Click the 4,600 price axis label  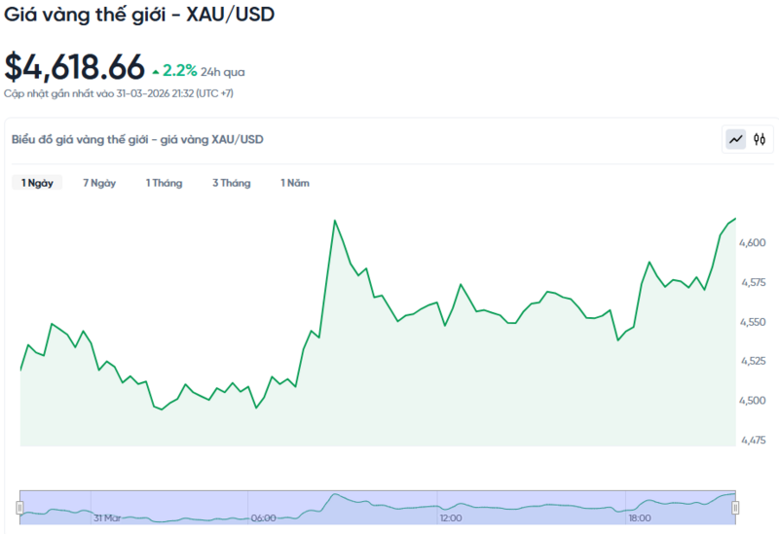(753, 242)
